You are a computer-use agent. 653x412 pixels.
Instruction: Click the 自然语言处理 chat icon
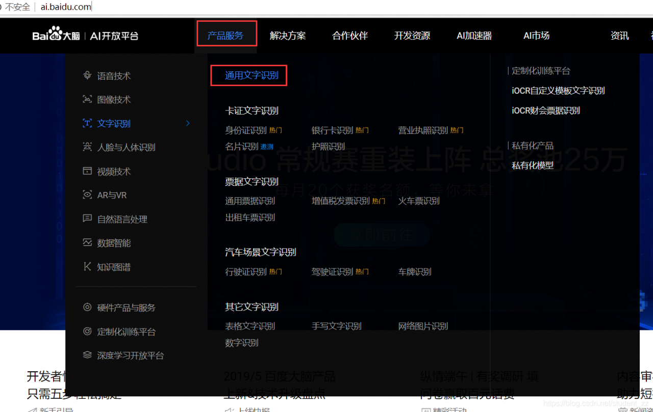pos(87,219)
